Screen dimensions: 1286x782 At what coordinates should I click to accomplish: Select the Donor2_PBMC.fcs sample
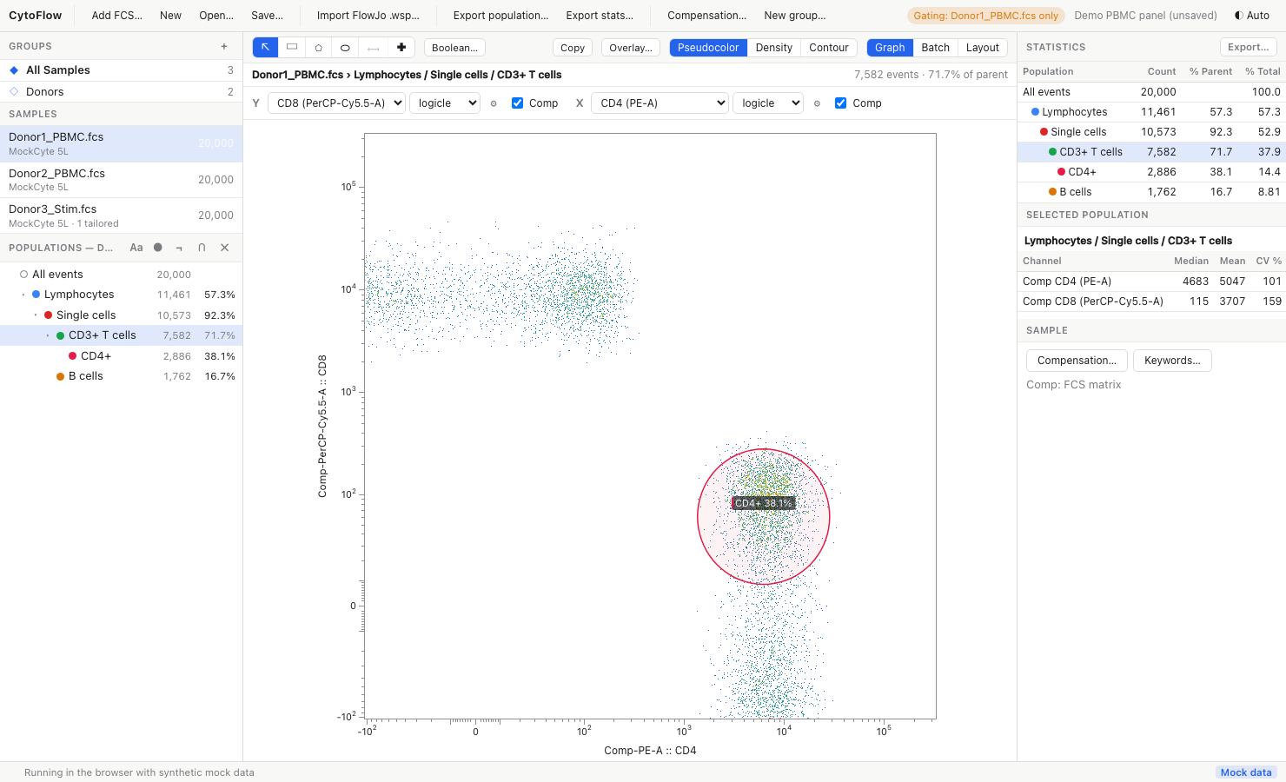coord(121,180)
